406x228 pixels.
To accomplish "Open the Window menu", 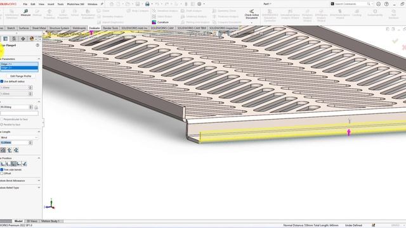I will click(92, 4).
